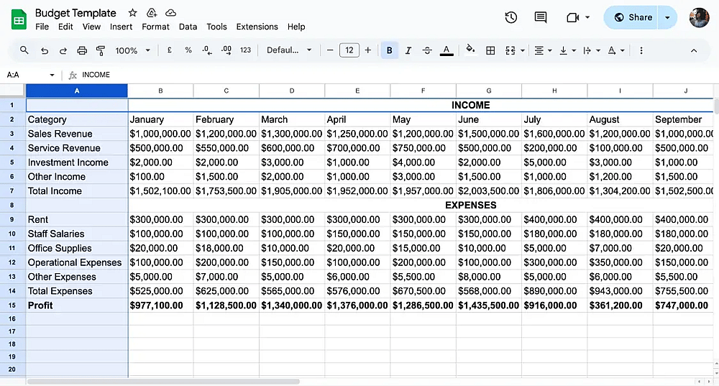Open the Extensions menu
This screenshot has width=719, height=386.
257,27
